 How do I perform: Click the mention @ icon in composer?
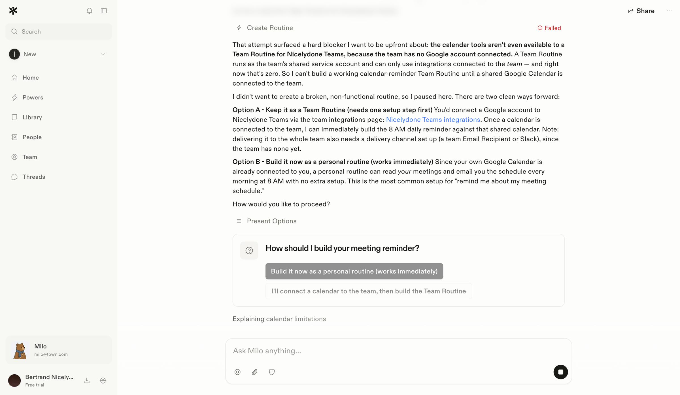point(237,372)
